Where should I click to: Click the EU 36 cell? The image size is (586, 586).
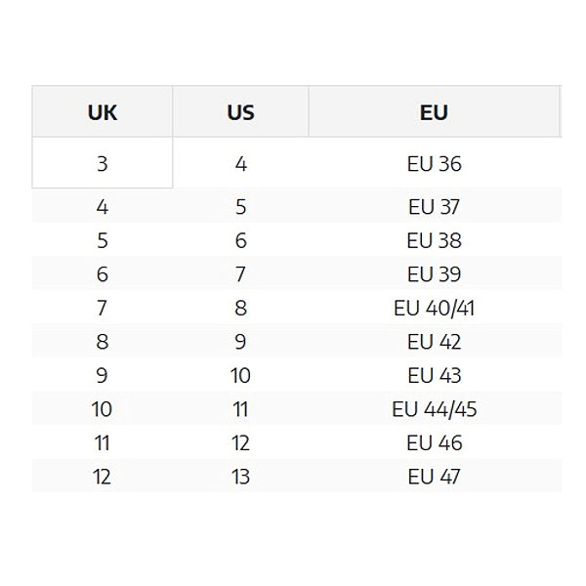coord(435,163)
